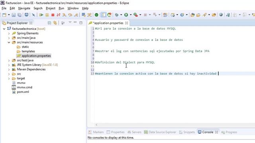The height and width of the screenshot is (143, 255).
Task: Open the Debug dropdown arrow
Action: point(121,15)
